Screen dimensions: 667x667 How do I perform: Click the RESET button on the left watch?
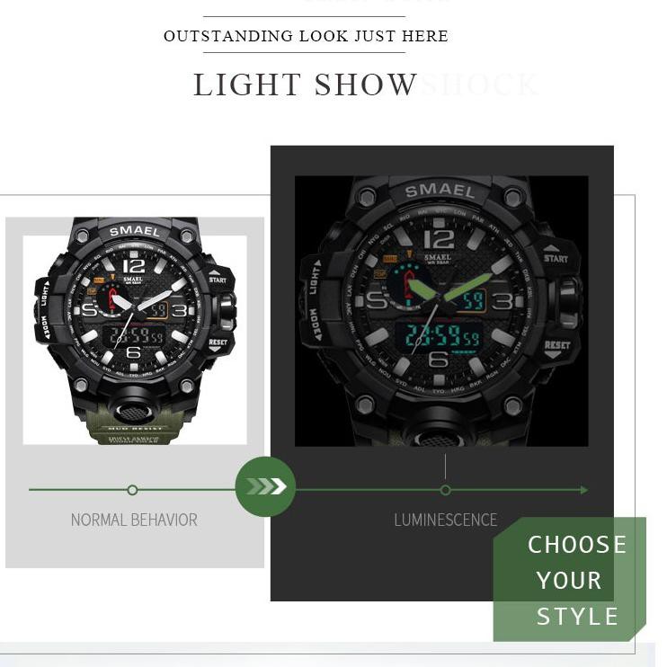click(218, 343)
